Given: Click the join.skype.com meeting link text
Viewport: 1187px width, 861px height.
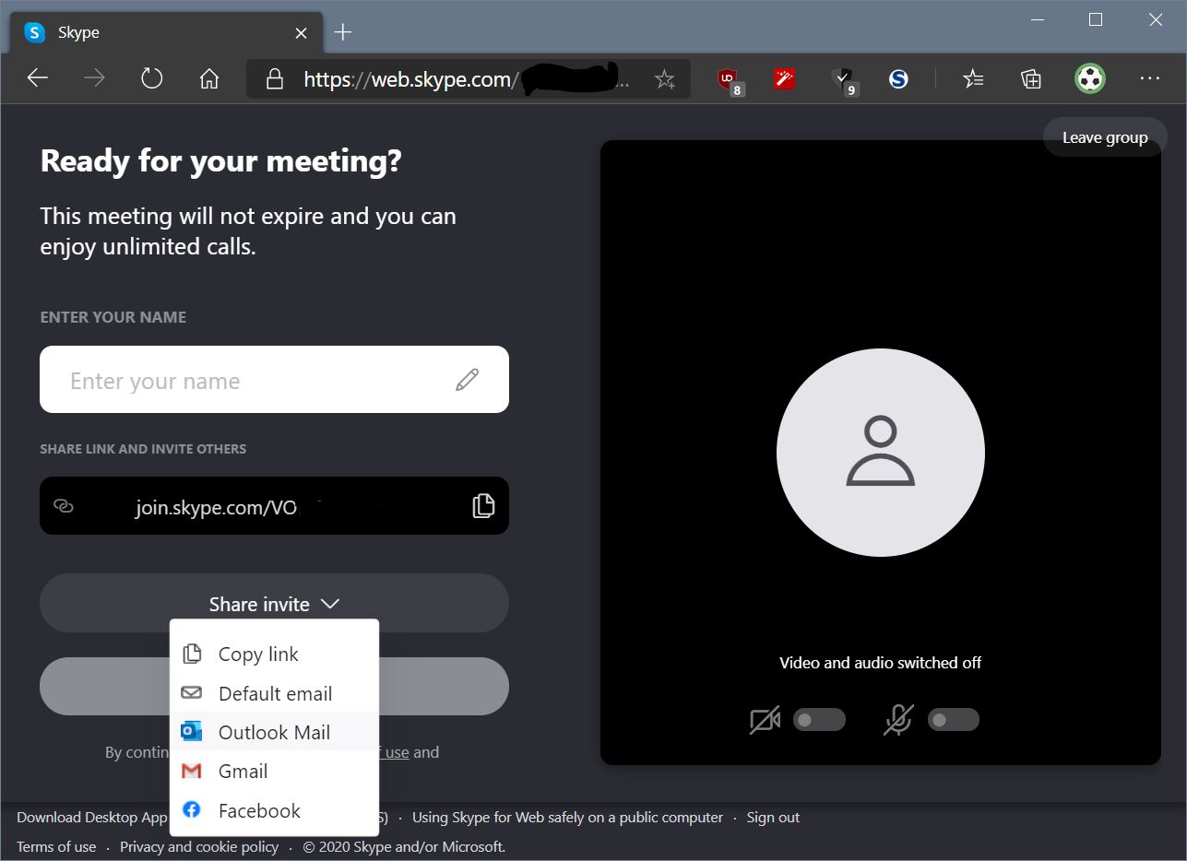Looking at the screenshot, I should coord(217,506).
